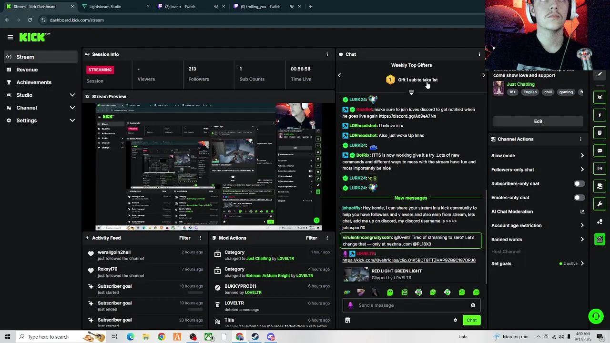The width and height of the screenshot is (610, 343).
Task: Expand the Settings sidebar section
Action: [72, 121]
